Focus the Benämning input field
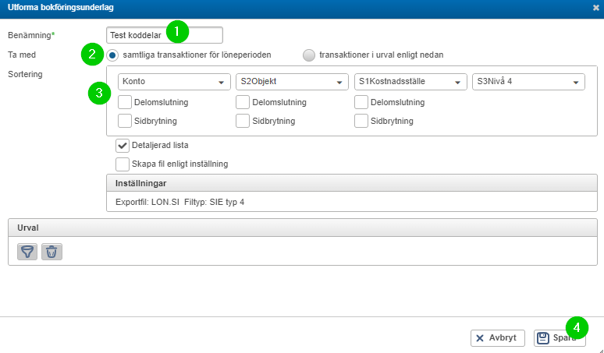The height and width of the screenshot is (353, 604). [165, 35]
